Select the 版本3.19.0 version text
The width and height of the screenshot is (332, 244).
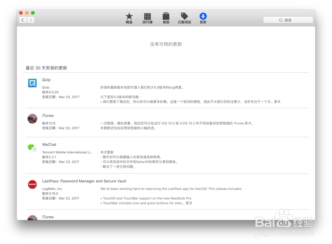(50, 193)
